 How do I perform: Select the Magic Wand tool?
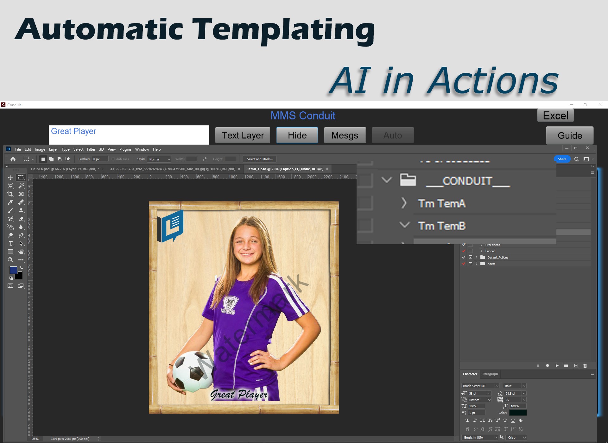(x=21, y=186)
